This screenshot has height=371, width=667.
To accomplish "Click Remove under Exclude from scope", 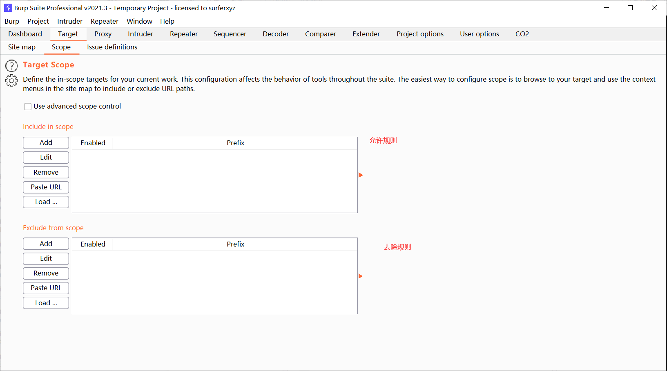I will pos(46,273).
